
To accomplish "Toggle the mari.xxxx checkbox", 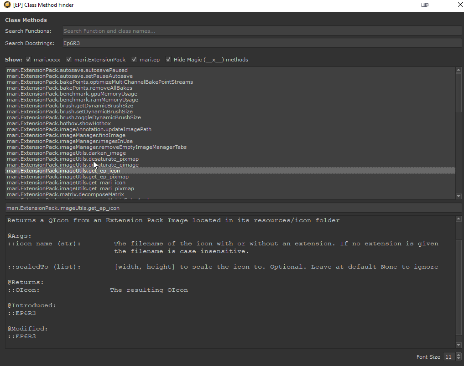I will point(28,60).
